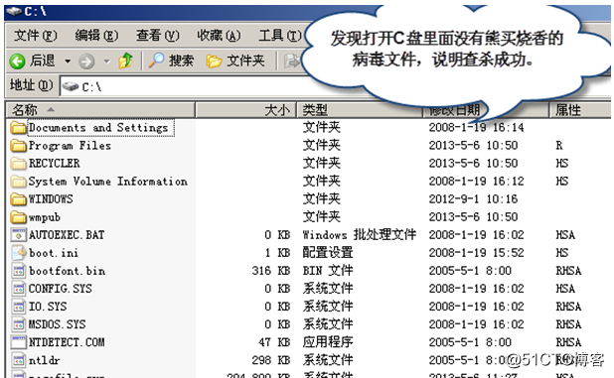Click 2012-9-1 10:16 date of WINDOWS
The image size is (614, 378).
(x=473, y=199)
